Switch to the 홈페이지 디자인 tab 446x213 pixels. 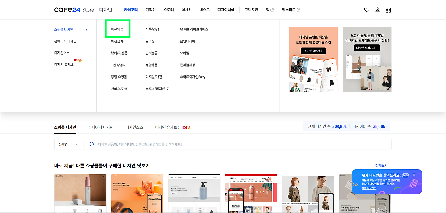click(x=101, y=127)
